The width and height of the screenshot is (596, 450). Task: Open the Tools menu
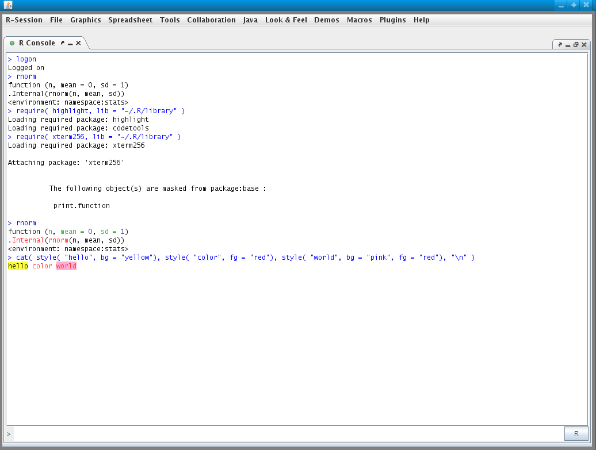tap(170, 20)
